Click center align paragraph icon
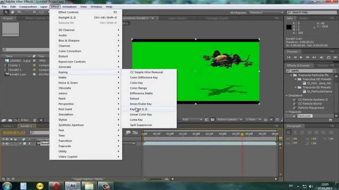339x190 pixels. click(295, 132)
